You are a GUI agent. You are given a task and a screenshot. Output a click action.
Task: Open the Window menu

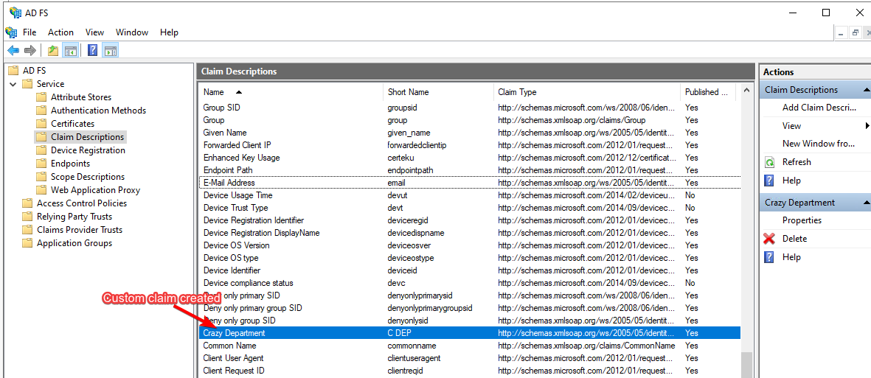(x=132, y=32)
